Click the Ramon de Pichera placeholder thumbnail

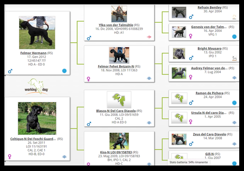click(179, 98)
